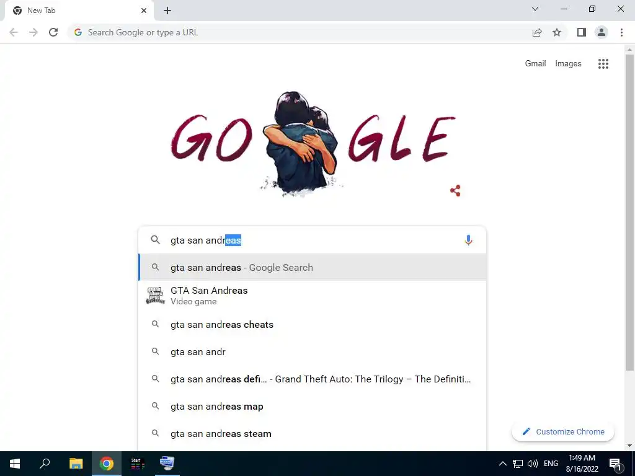The height and width of the screenshot is (476, 635).
Task: Share the Google doodle
Action: [x=455, y=191]
